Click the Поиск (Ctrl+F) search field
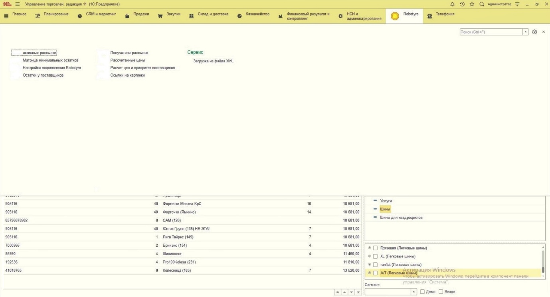The image size is (550, 297). pos(491,32)
